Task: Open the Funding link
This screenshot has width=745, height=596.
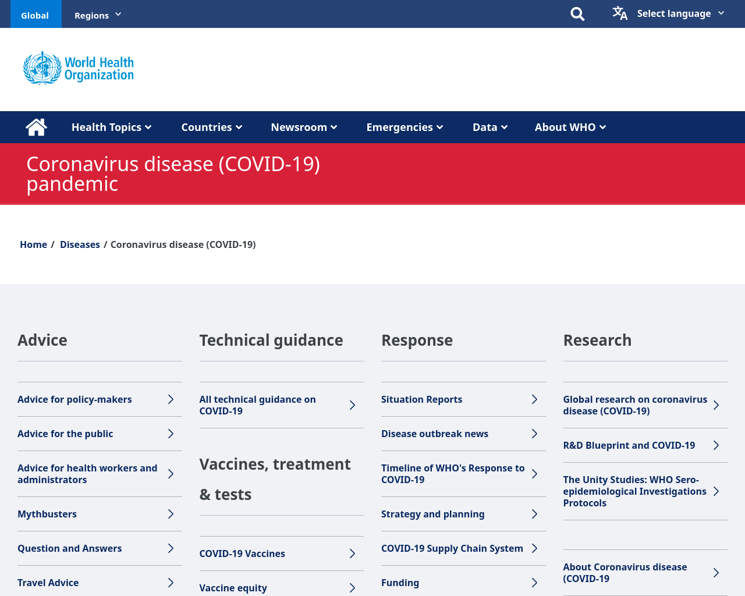Action: click(400, 583)
